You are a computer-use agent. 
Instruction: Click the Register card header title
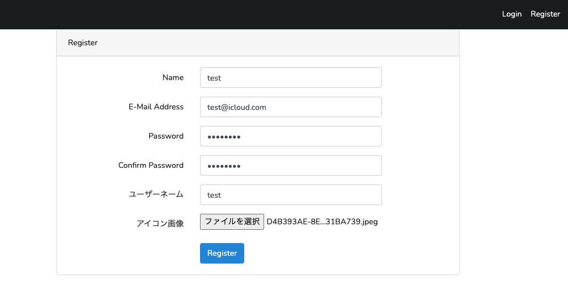click(x=83, y=43)
